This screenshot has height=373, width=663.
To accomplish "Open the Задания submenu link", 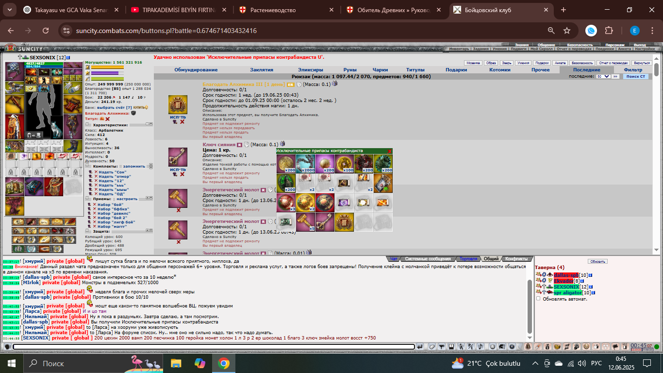I will [x=480, y=49].
